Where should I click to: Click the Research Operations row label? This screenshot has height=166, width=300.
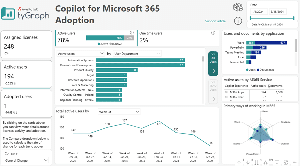pyautogui.click(x=81, y=80)
